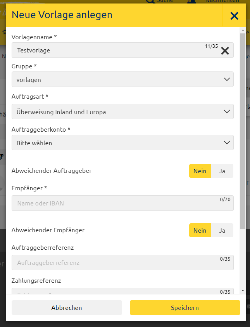This screenshot has height=327, width=250.
Task: Set Abweichender Empfänger to Nein
Action: pos(200,230)
